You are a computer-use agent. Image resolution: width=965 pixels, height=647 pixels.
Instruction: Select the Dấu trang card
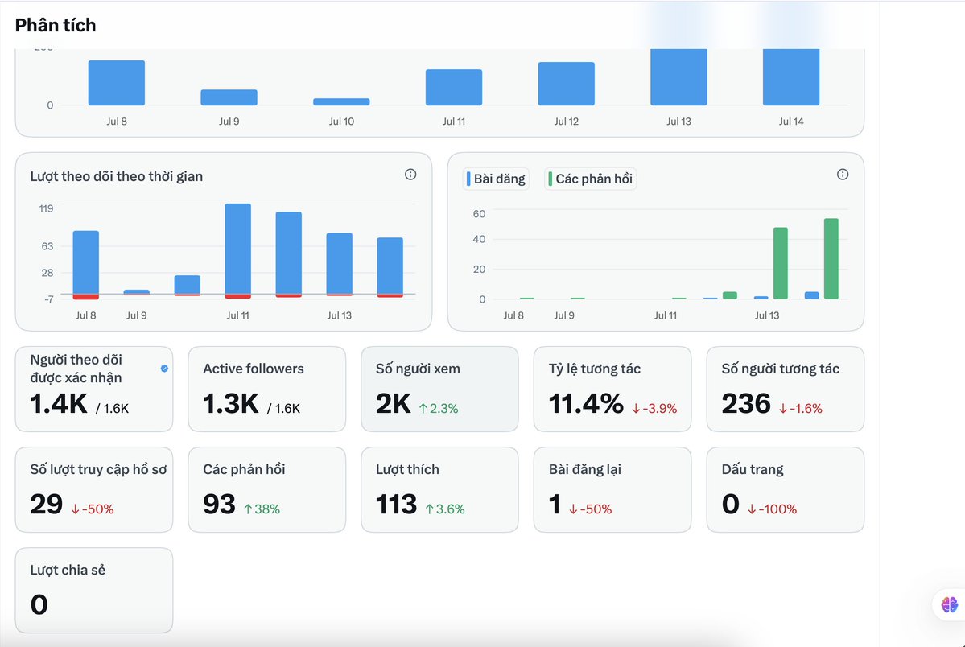[786, 489]
